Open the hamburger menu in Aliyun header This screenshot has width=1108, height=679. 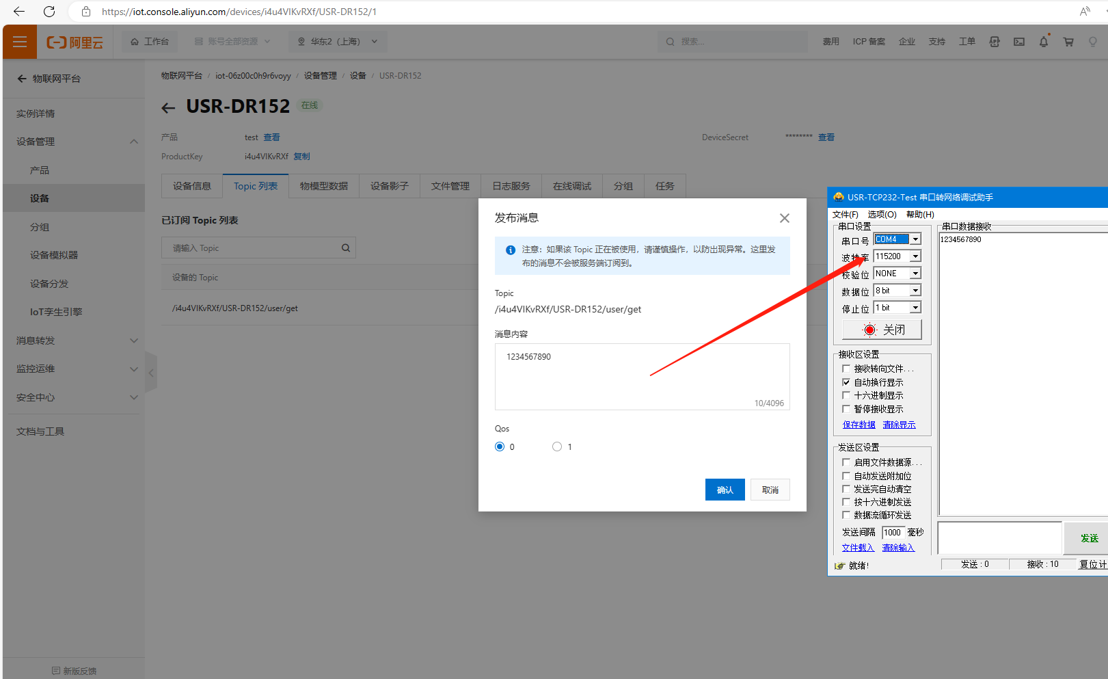(20, 42)
